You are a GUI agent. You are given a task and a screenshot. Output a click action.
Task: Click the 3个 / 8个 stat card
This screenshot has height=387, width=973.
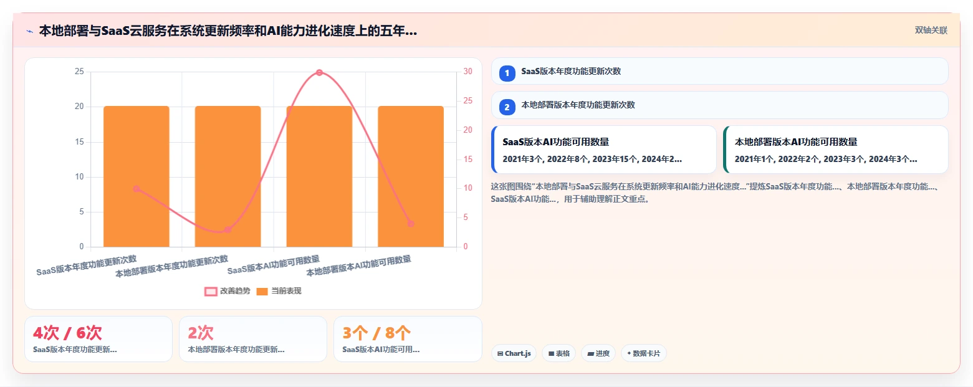point(408,339)
